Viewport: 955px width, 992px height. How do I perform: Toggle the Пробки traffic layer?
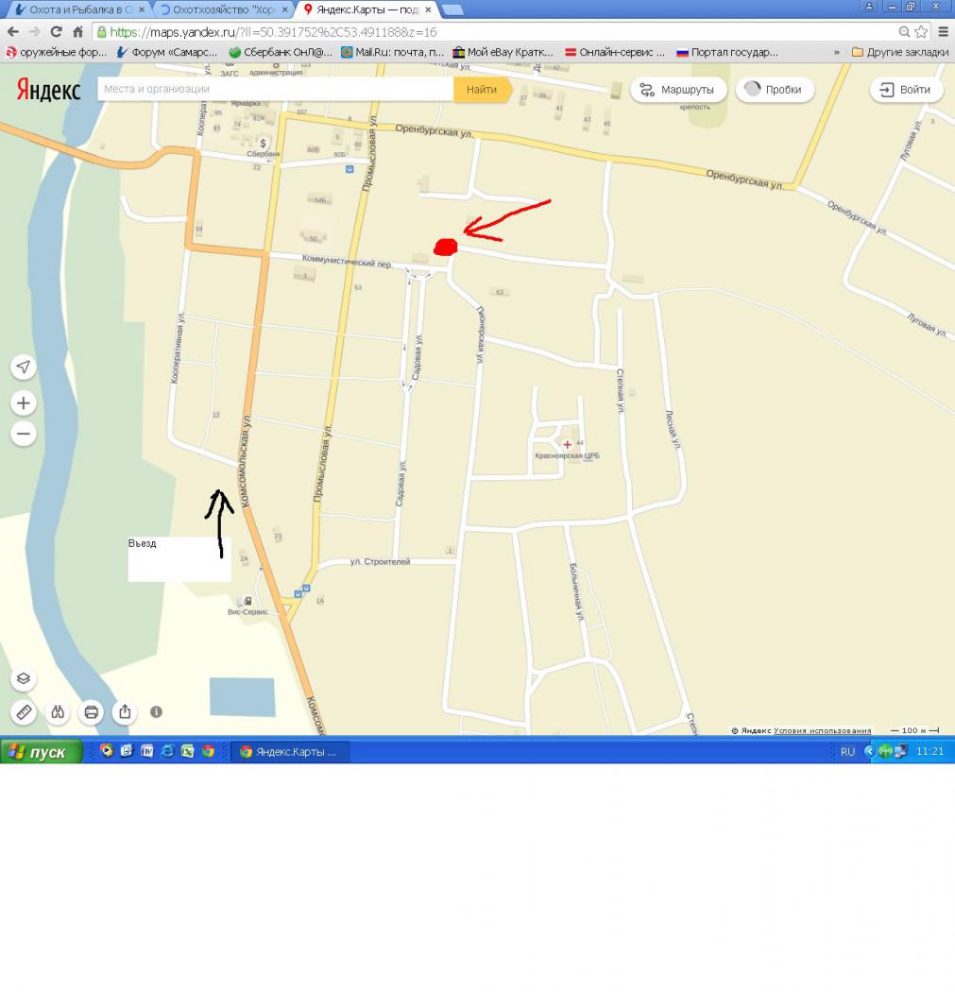click(774, 90)
